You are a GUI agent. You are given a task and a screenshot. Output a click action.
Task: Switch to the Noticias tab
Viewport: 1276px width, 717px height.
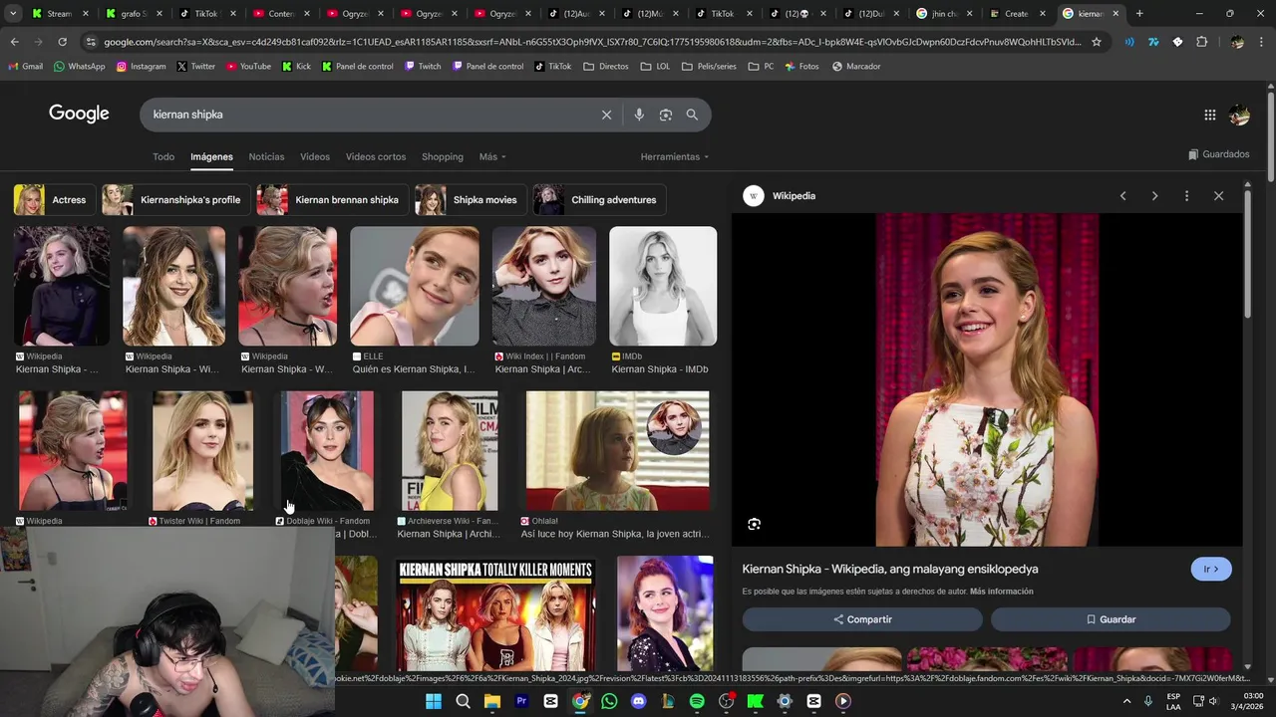click(x=266, y=156)
